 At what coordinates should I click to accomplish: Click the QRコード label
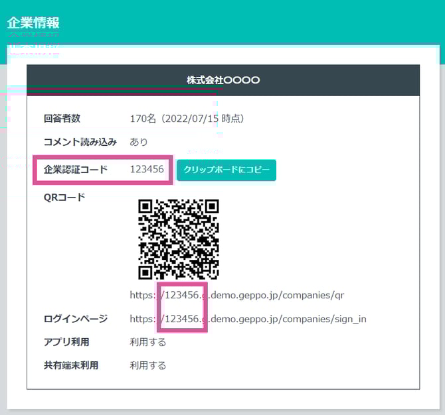click(x=64, y=197)
